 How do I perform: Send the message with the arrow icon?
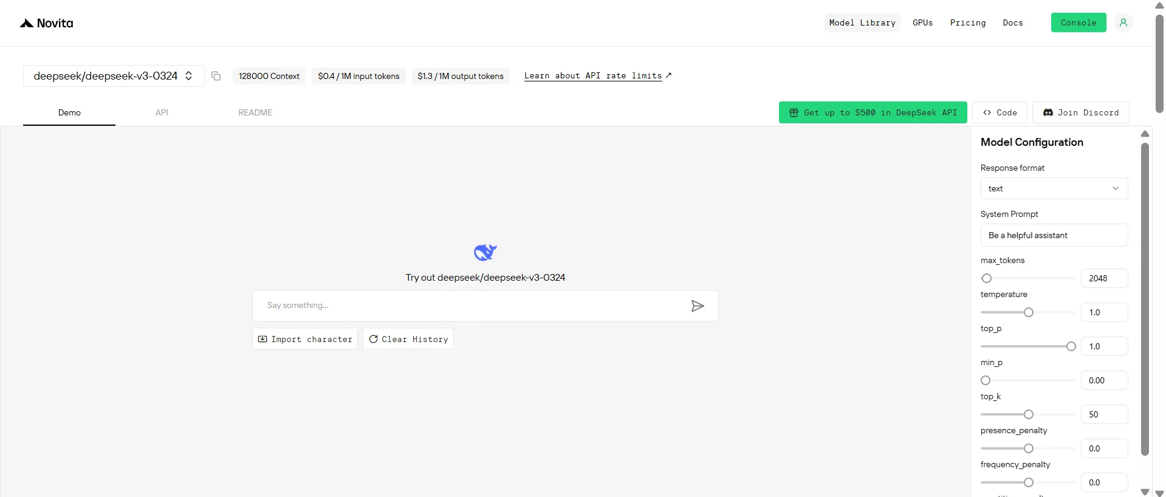point(698,306)
